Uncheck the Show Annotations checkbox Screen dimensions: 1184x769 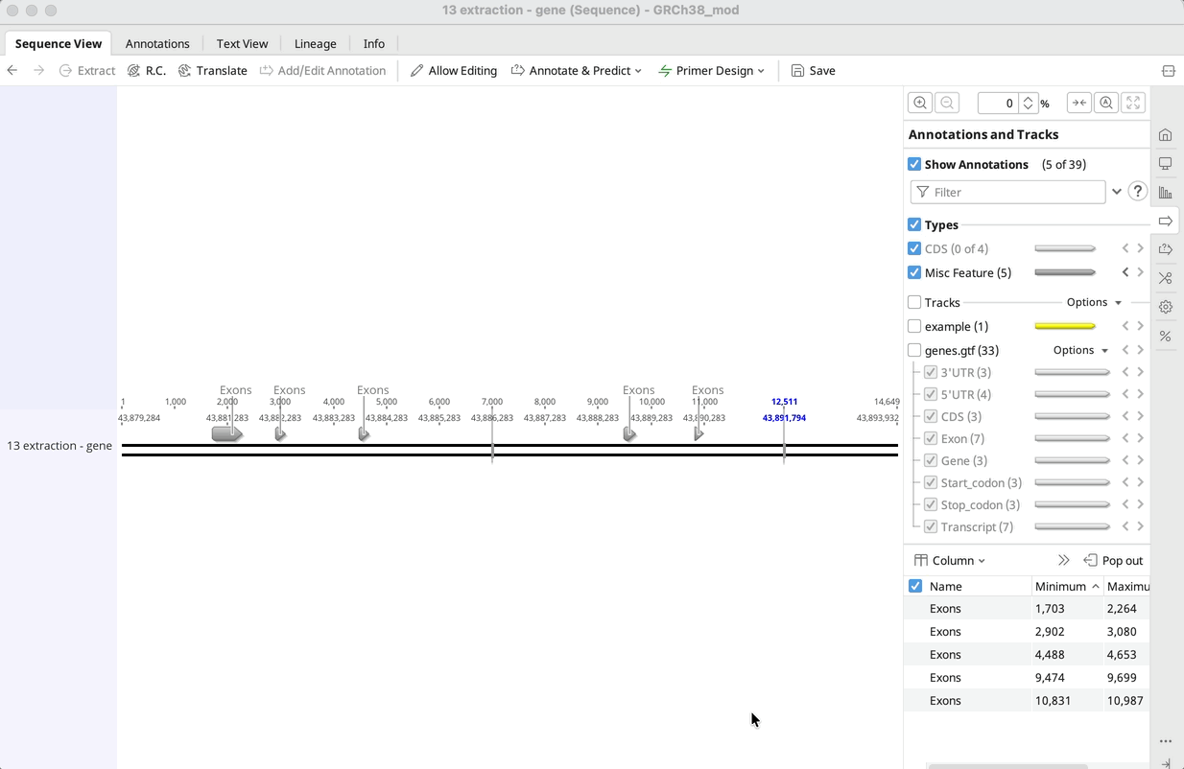914,164
